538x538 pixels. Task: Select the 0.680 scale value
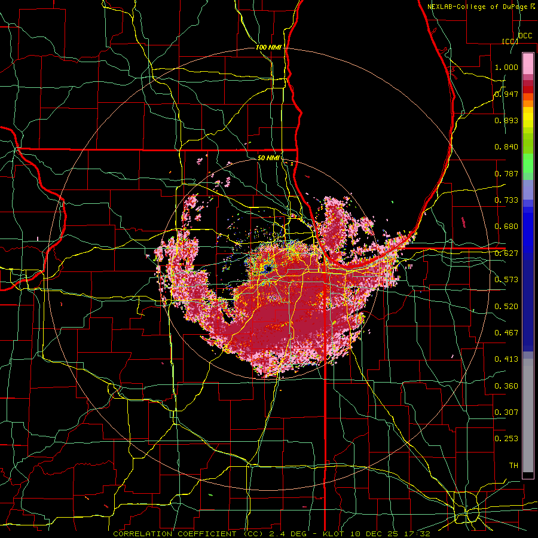506,227
